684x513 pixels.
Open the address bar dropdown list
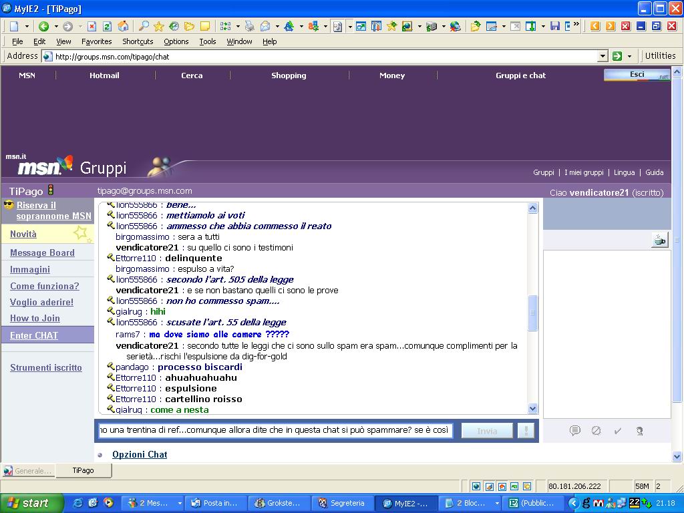tap(603, 56)
